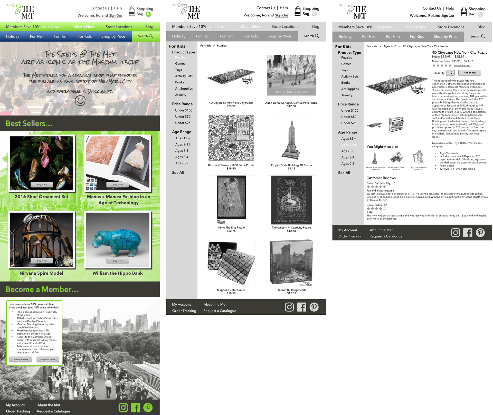This screenshot has width=493, height=415.
Task: Click Instagram icon in Puzzles page footer
Action: tap(289, 307)
